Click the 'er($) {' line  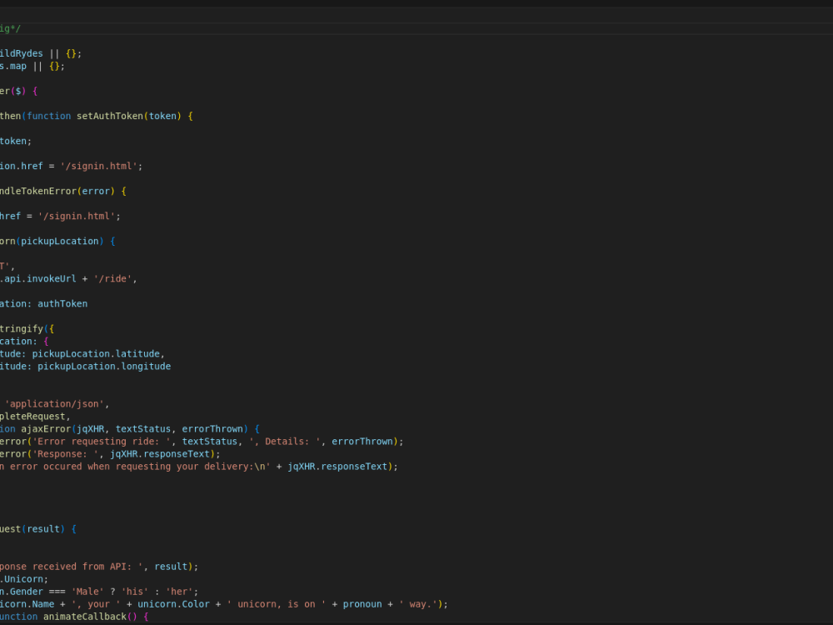pos(19,91)
